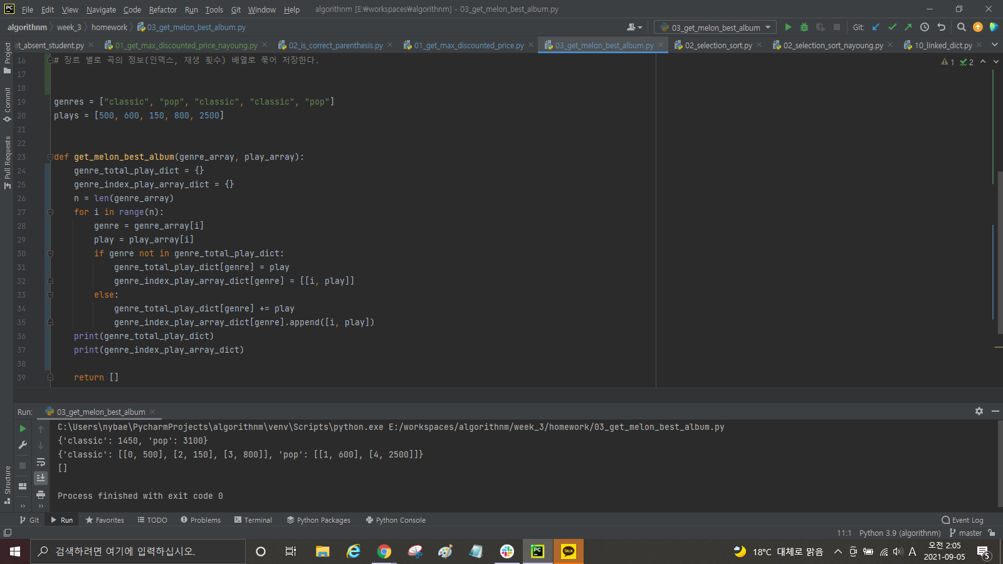Open File Explorer from taskbar
The image size is (1003, 564).
(323, 551)
